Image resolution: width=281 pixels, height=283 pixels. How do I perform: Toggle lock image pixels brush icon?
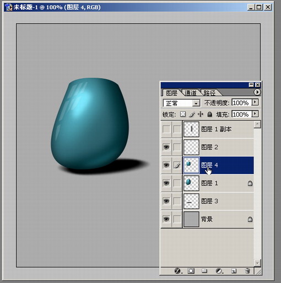pos(192,115)
